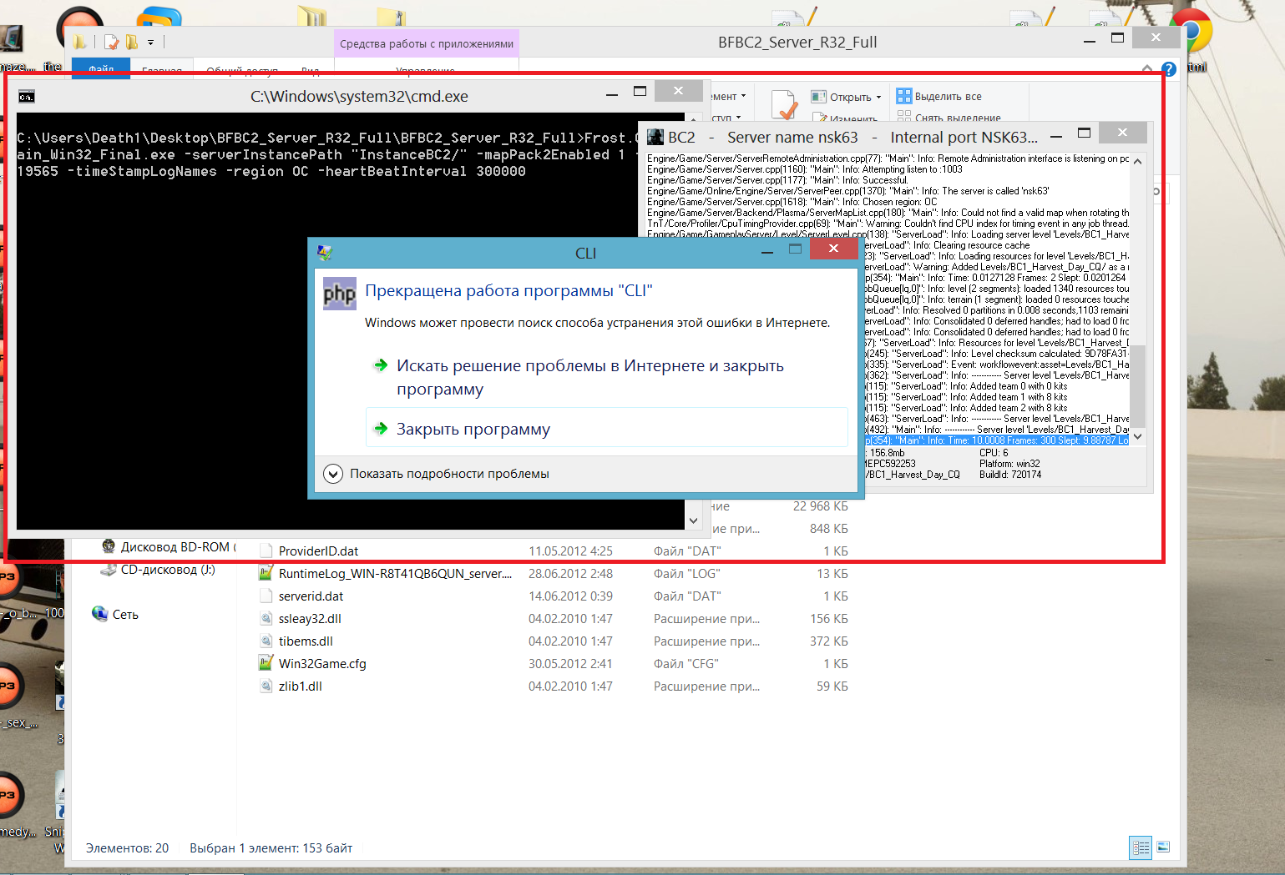Click the Google Chrome desktop icon
The height and width of the screenshot is (875, 1285).
coord(1191,32)
